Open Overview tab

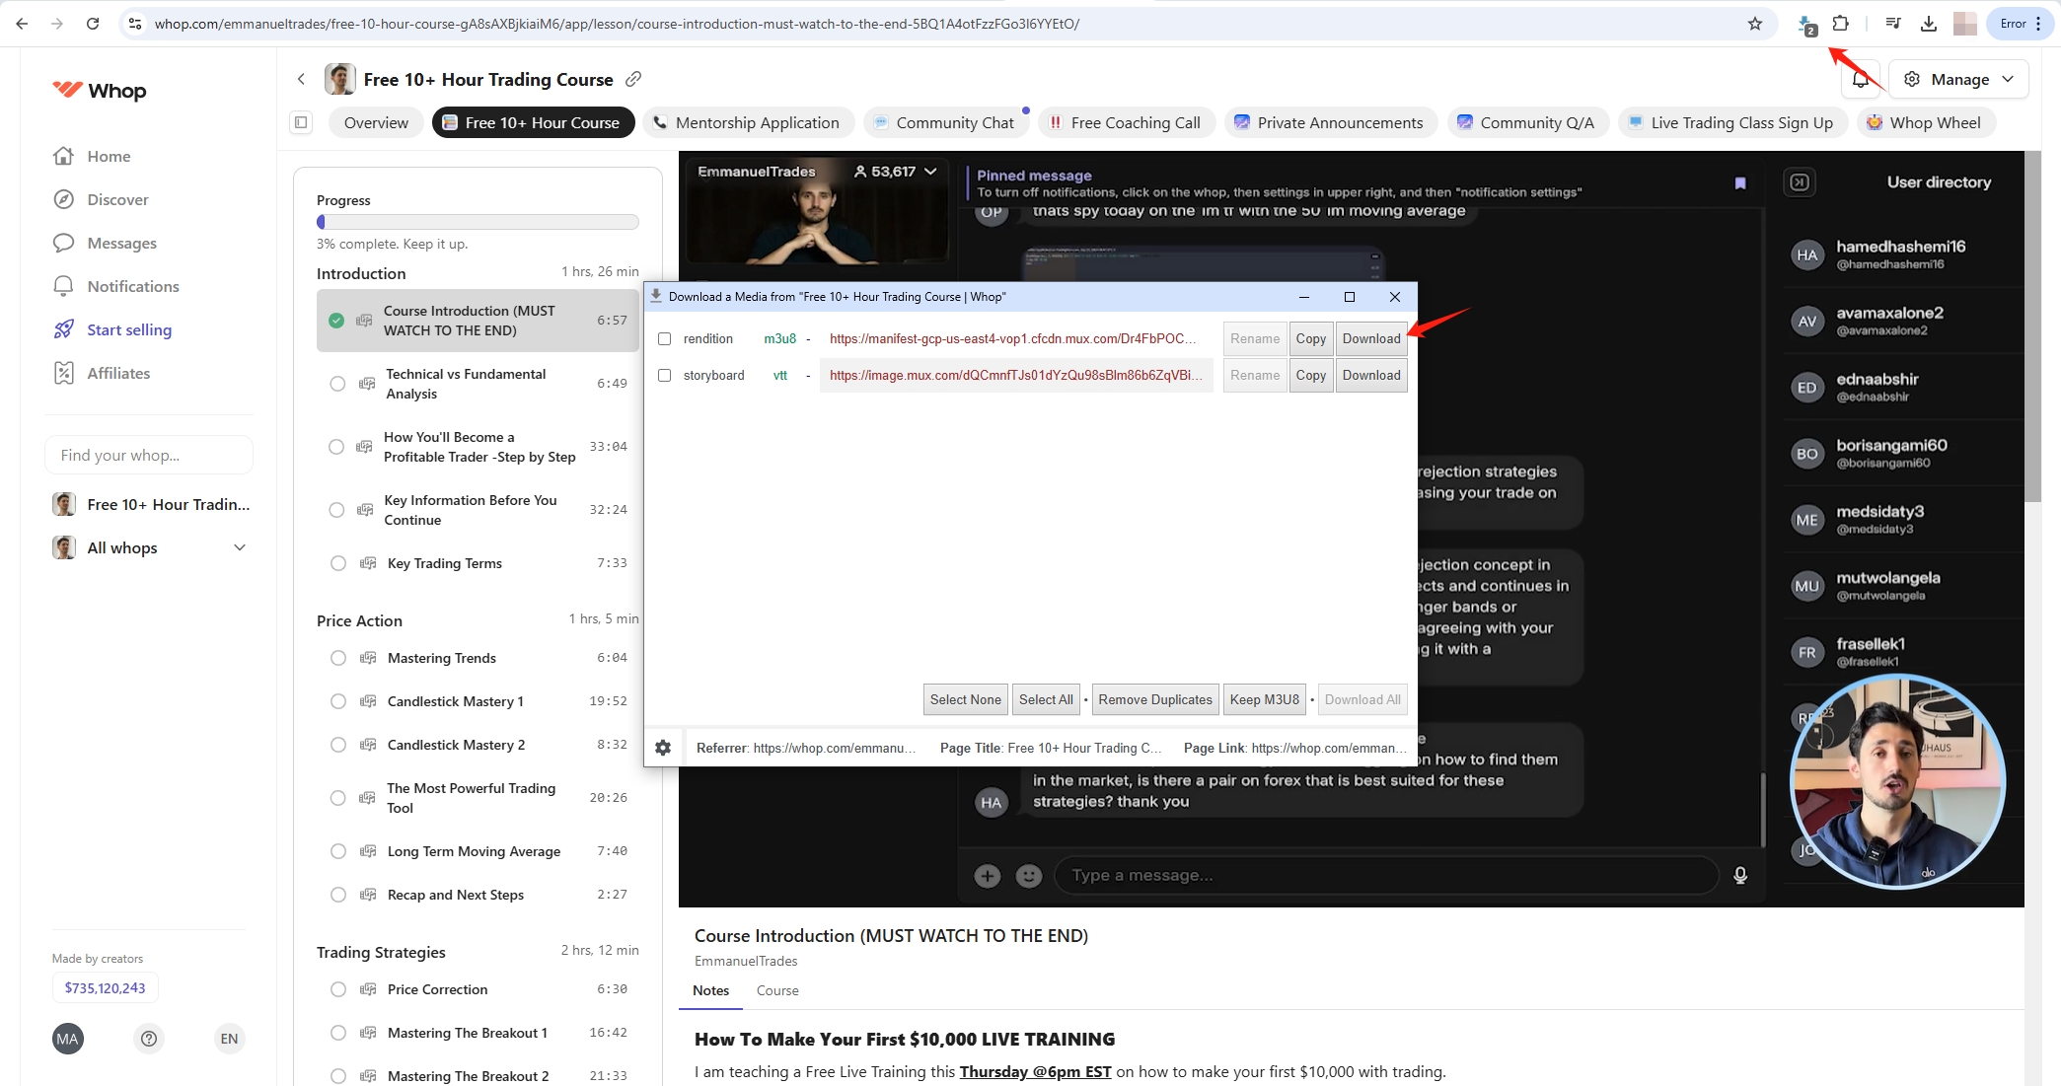click(376, 122)
